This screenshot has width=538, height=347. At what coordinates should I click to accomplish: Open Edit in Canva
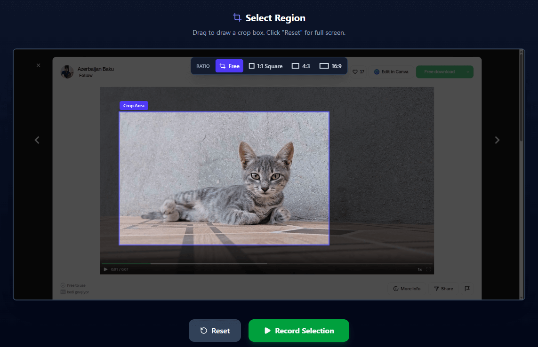click(391, 71)
